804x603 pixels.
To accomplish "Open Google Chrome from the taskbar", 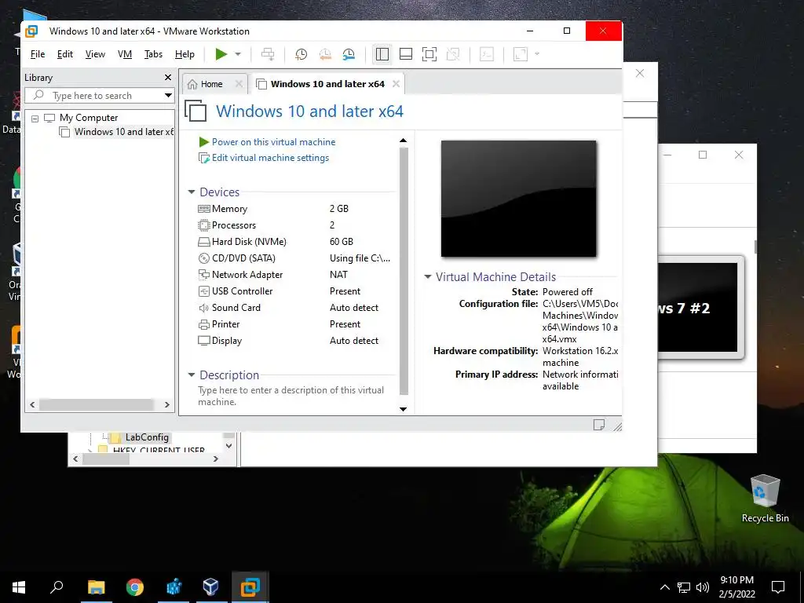I will pyautogui.click(x=135, y=587).
